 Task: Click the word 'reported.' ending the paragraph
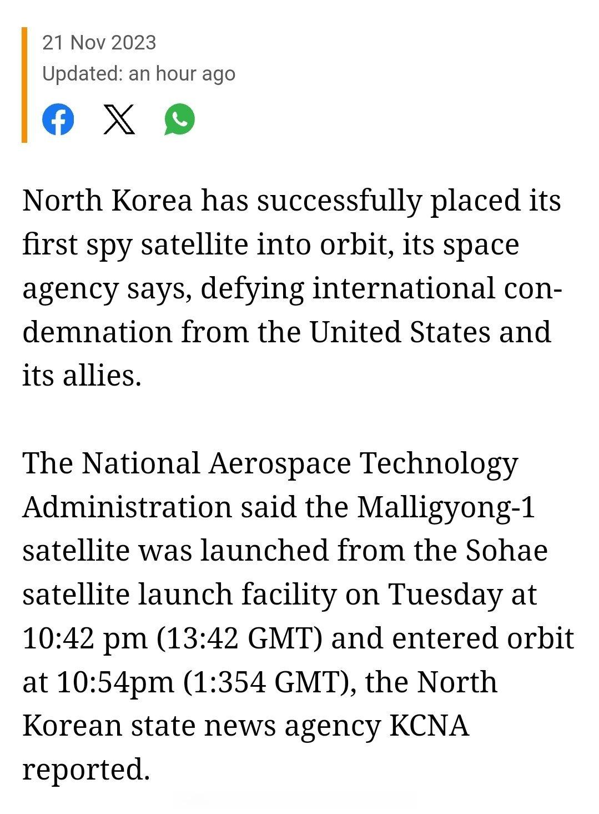(87, 770)
